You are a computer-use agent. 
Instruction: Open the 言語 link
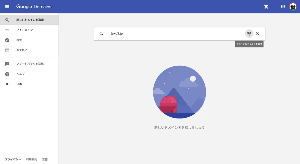[x=45, y=159]
